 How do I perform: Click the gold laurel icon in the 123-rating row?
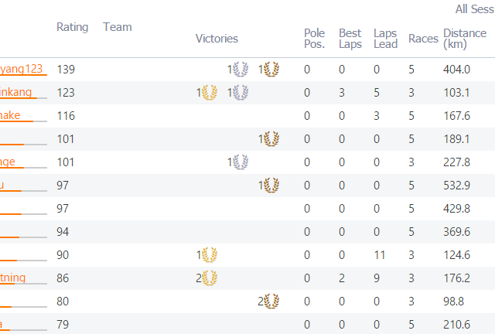(210, 93)
